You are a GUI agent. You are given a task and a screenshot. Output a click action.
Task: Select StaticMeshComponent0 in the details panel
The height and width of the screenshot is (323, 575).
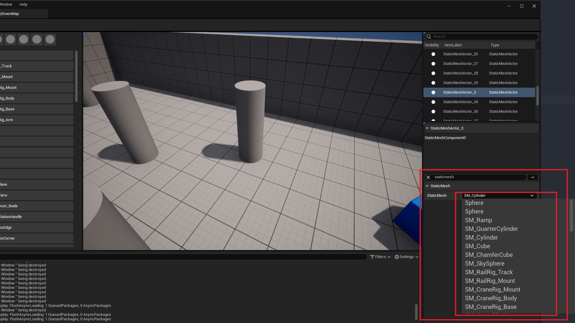tap(445, 138)
